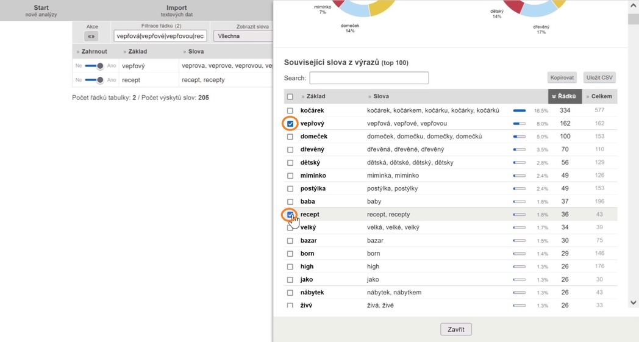Click the domeček percentage bar
Image resolution: width=639 pixels, height=342 pixels.
(x=519, y=137)
